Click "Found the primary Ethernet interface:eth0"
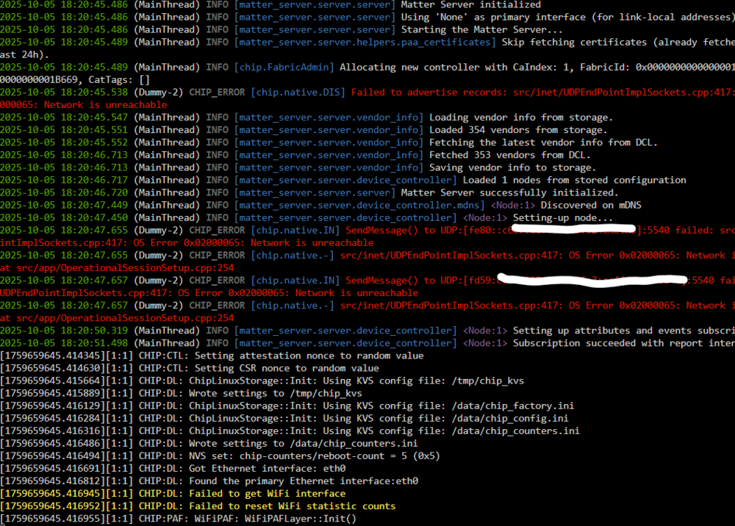The image size is (735, 526). click(x=304, y=481)
